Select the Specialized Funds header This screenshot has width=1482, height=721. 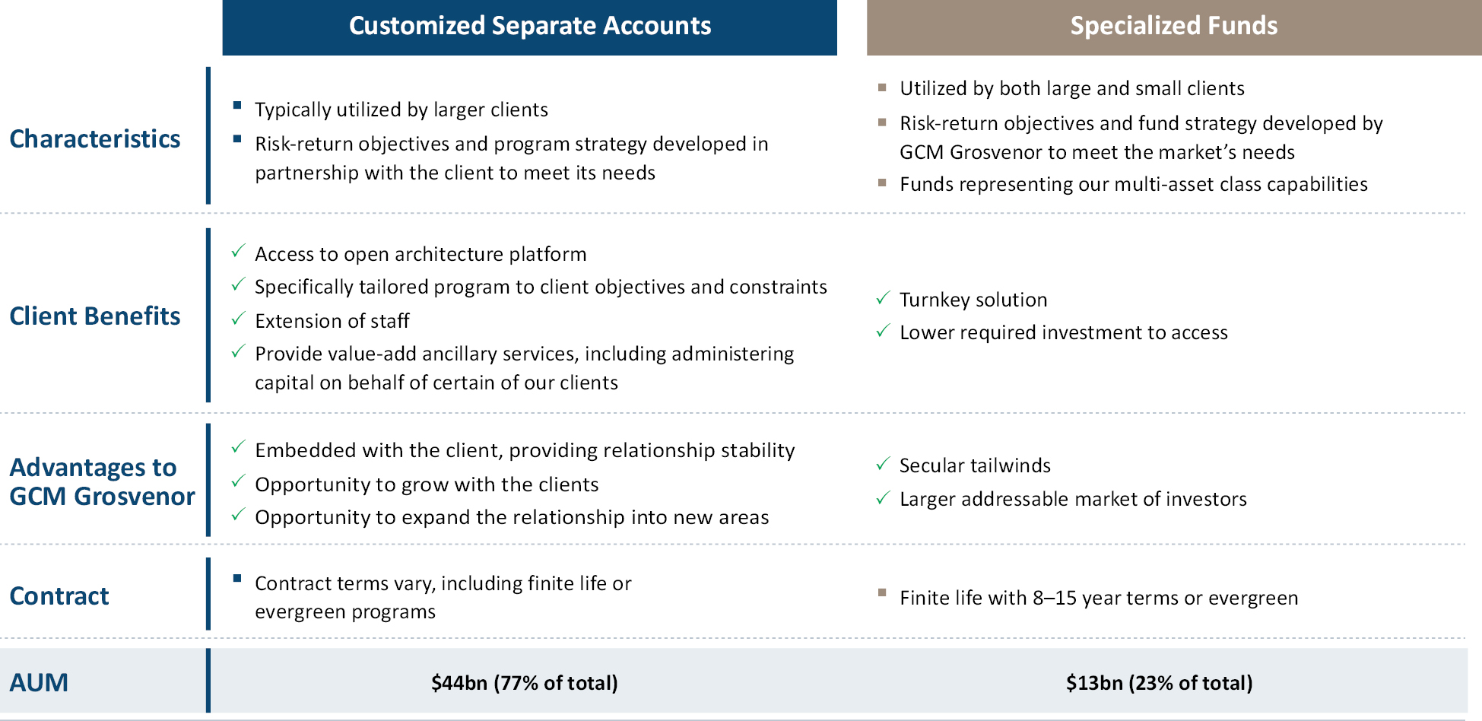1173,27
